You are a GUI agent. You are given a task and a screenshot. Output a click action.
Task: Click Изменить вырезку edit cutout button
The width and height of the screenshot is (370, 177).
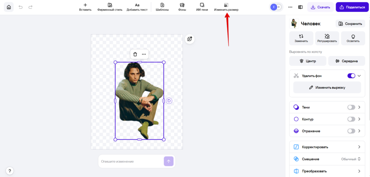tap(327, 88)
